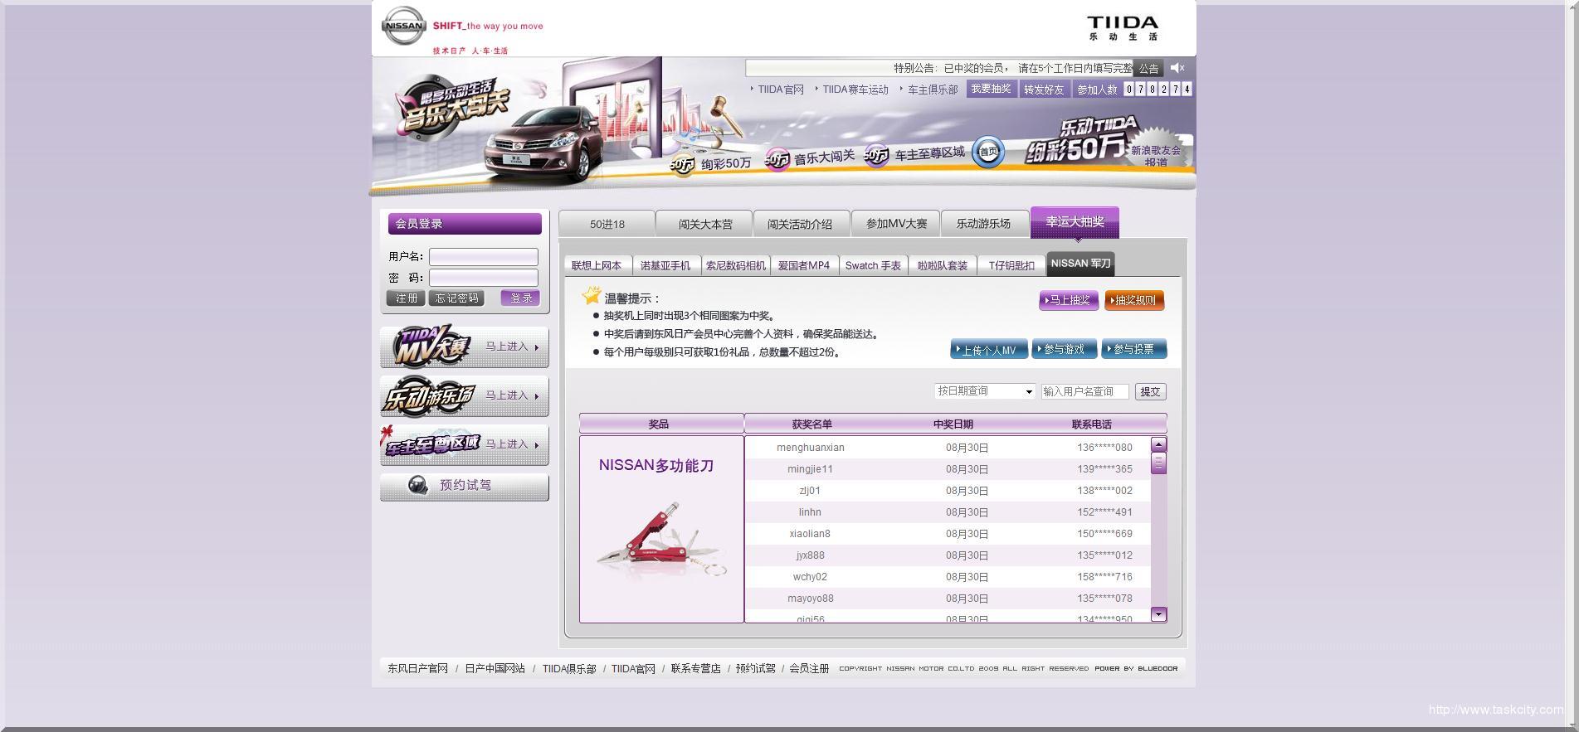Switch to the 闯关活动介绍 tab
The image size is (1579, 732).
tap(800, 224)
